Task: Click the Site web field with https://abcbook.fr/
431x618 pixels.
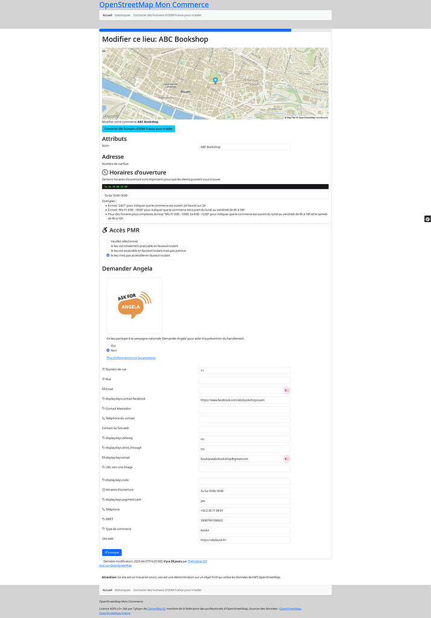Action: pyautogui.click(x=244, y=540)
